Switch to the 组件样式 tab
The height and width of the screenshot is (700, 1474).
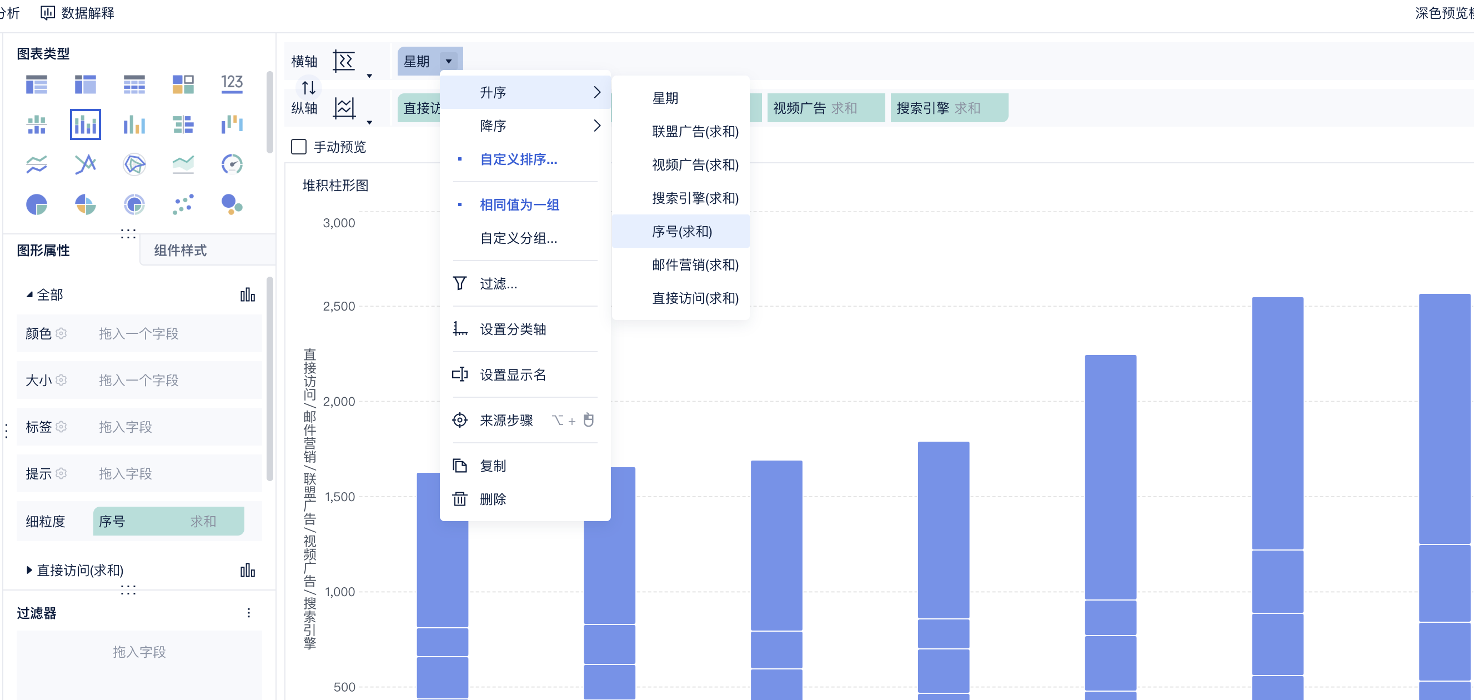click(x=181, y=250)
